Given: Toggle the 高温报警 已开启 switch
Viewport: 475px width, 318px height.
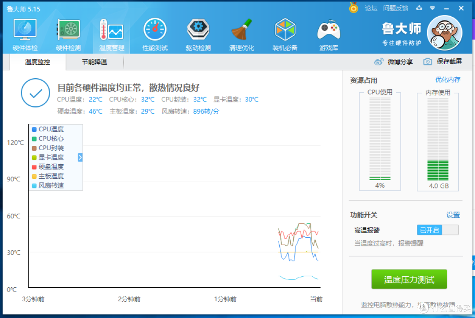Looking at the screenshot, I should coord(438,230).
